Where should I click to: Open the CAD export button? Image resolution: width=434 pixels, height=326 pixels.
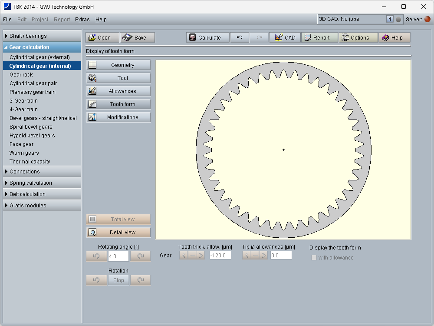click(285, 38)
